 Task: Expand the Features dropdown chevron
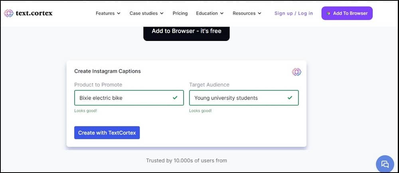[x=119, y=14]
